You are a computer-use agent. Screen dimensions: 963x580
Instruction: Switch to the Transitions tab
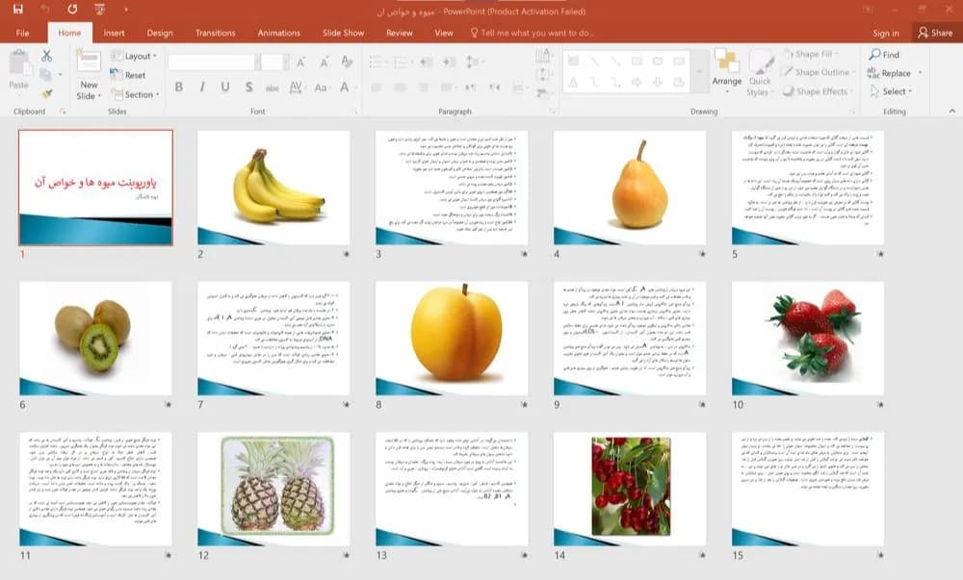point(215,33)
